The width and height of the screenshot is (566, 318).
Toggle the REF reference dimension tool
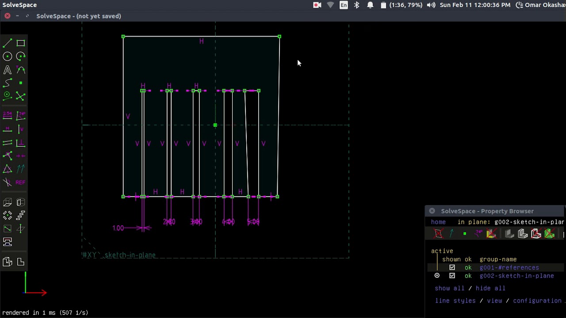click(21, 182)
